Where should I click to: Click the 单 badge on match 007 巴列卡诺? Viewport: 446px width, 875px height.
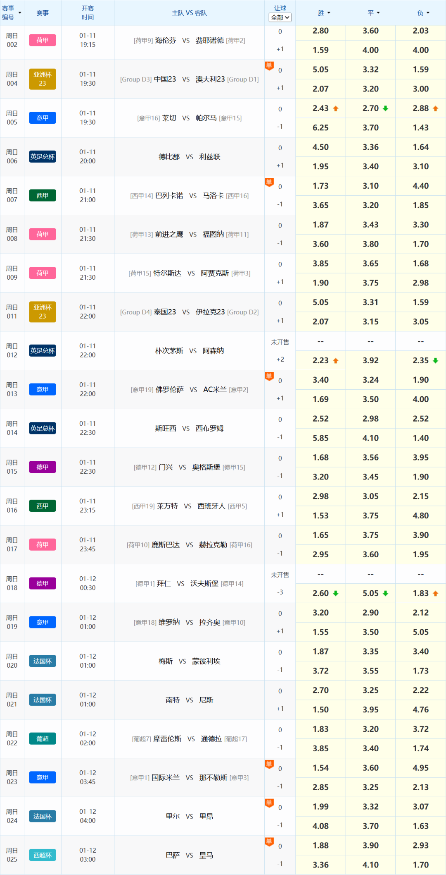tap(269, 182)
